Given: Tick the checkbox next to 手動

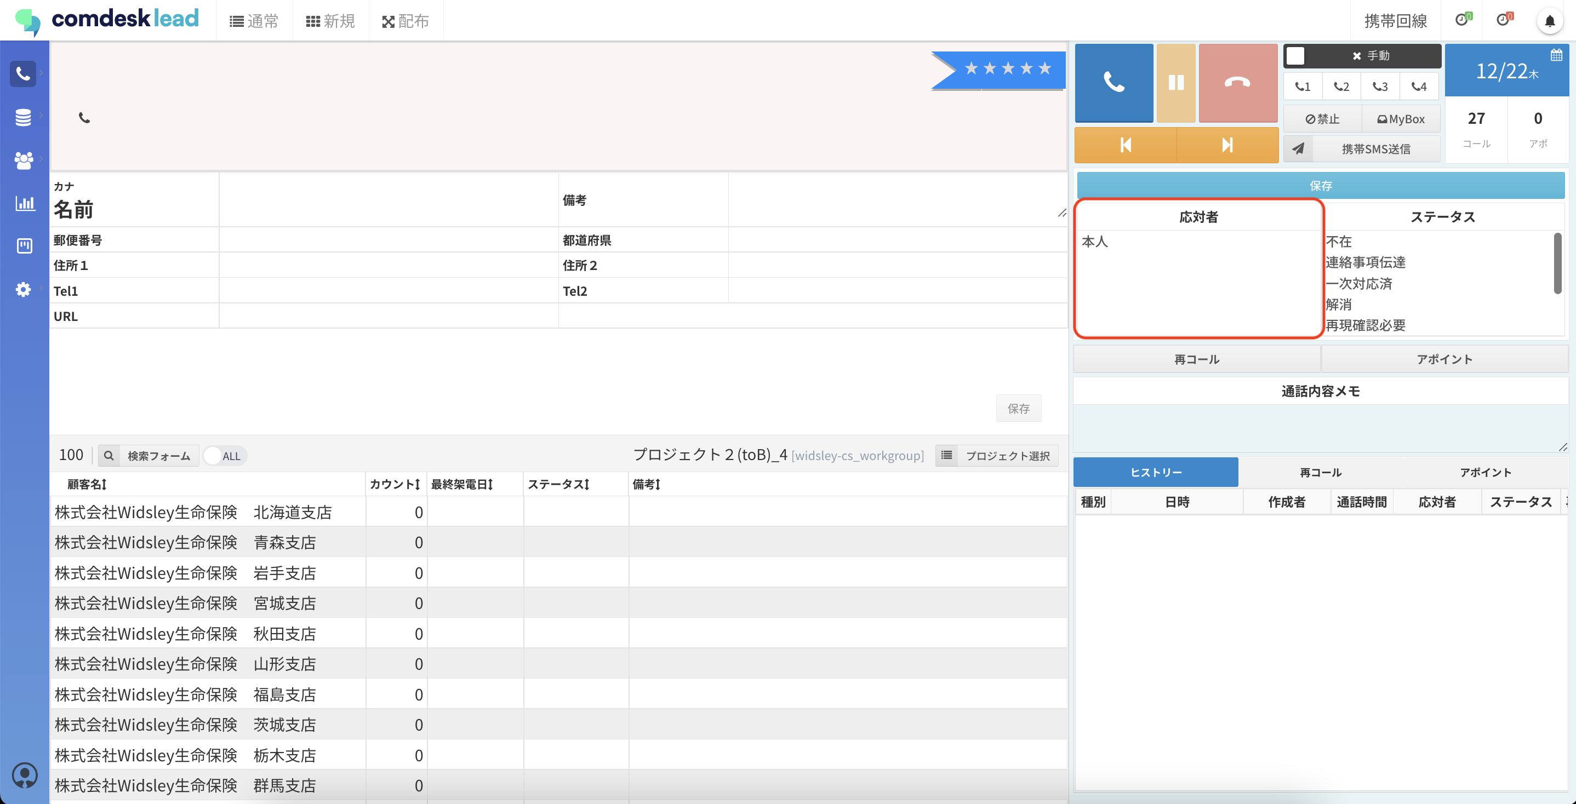Looking at the screenshot, I should pos(1295,56).
